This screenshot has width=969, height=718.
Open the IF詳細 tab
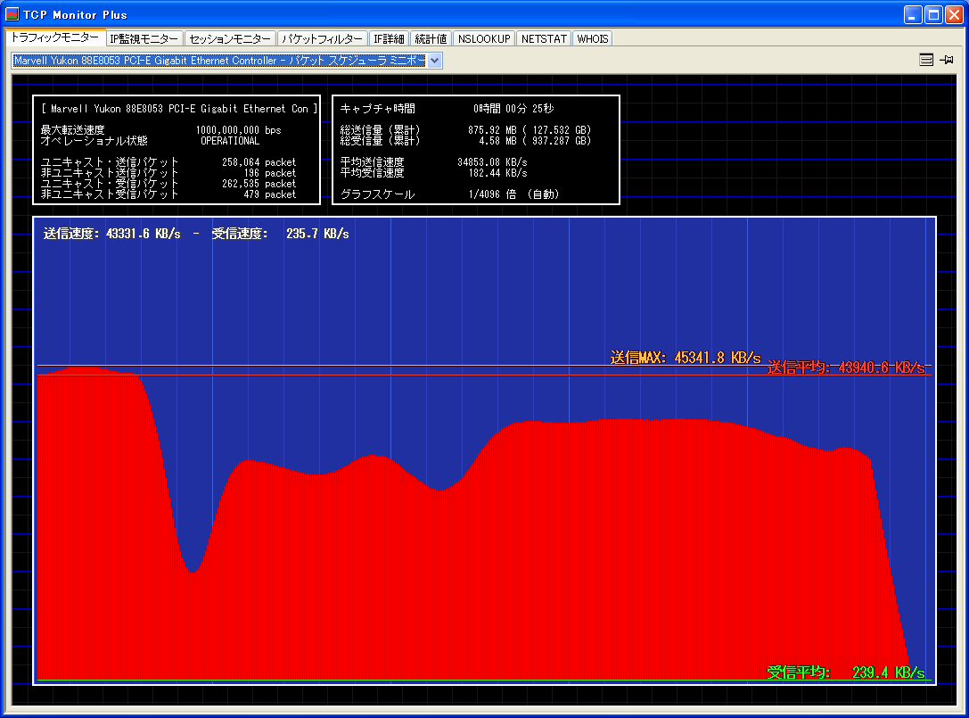pyautogui.click(x=389, y=39)
